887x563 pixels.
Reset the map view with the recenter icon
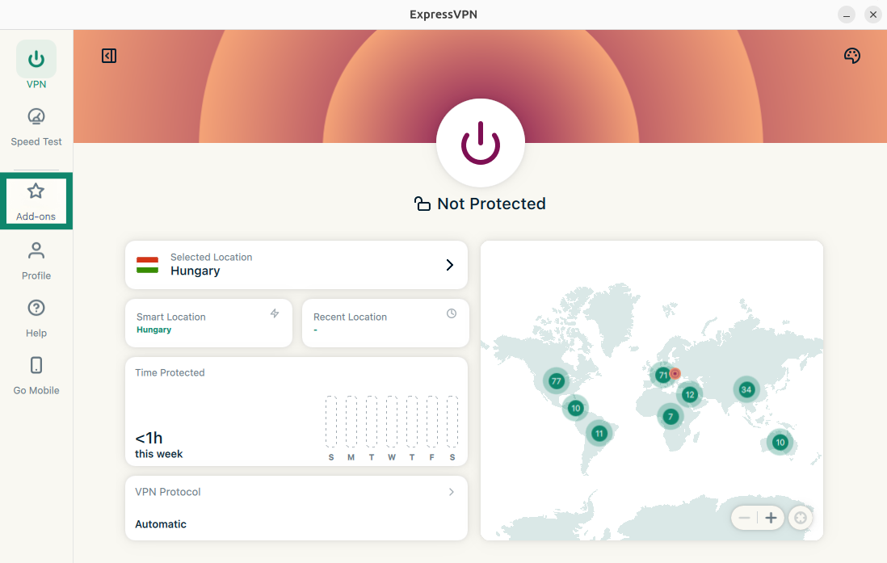(801, 518)
